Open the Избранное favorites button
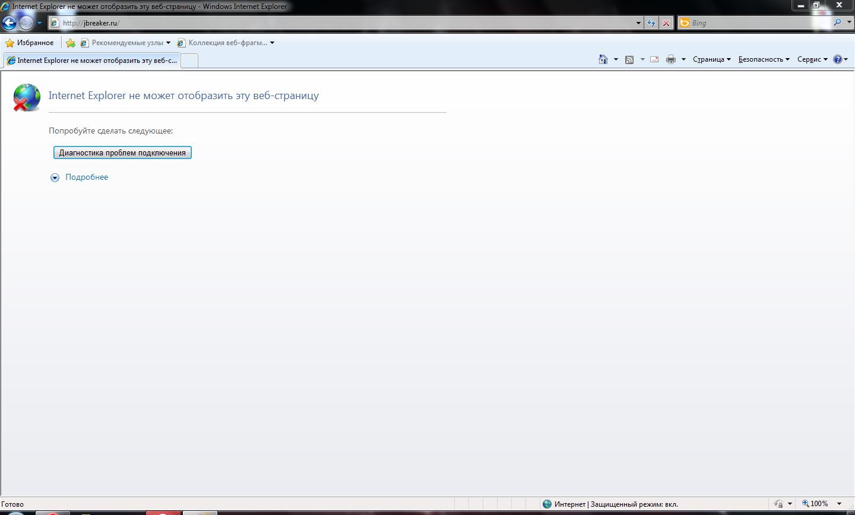855x515 pixels. coord(30,43)
